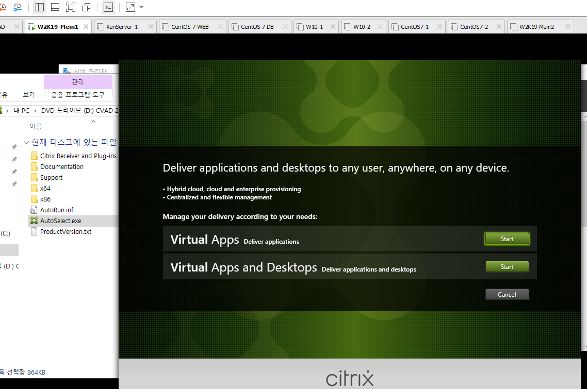
Task: Open the 관리 ribbon tab in Explorer
Action: point(78,82)
